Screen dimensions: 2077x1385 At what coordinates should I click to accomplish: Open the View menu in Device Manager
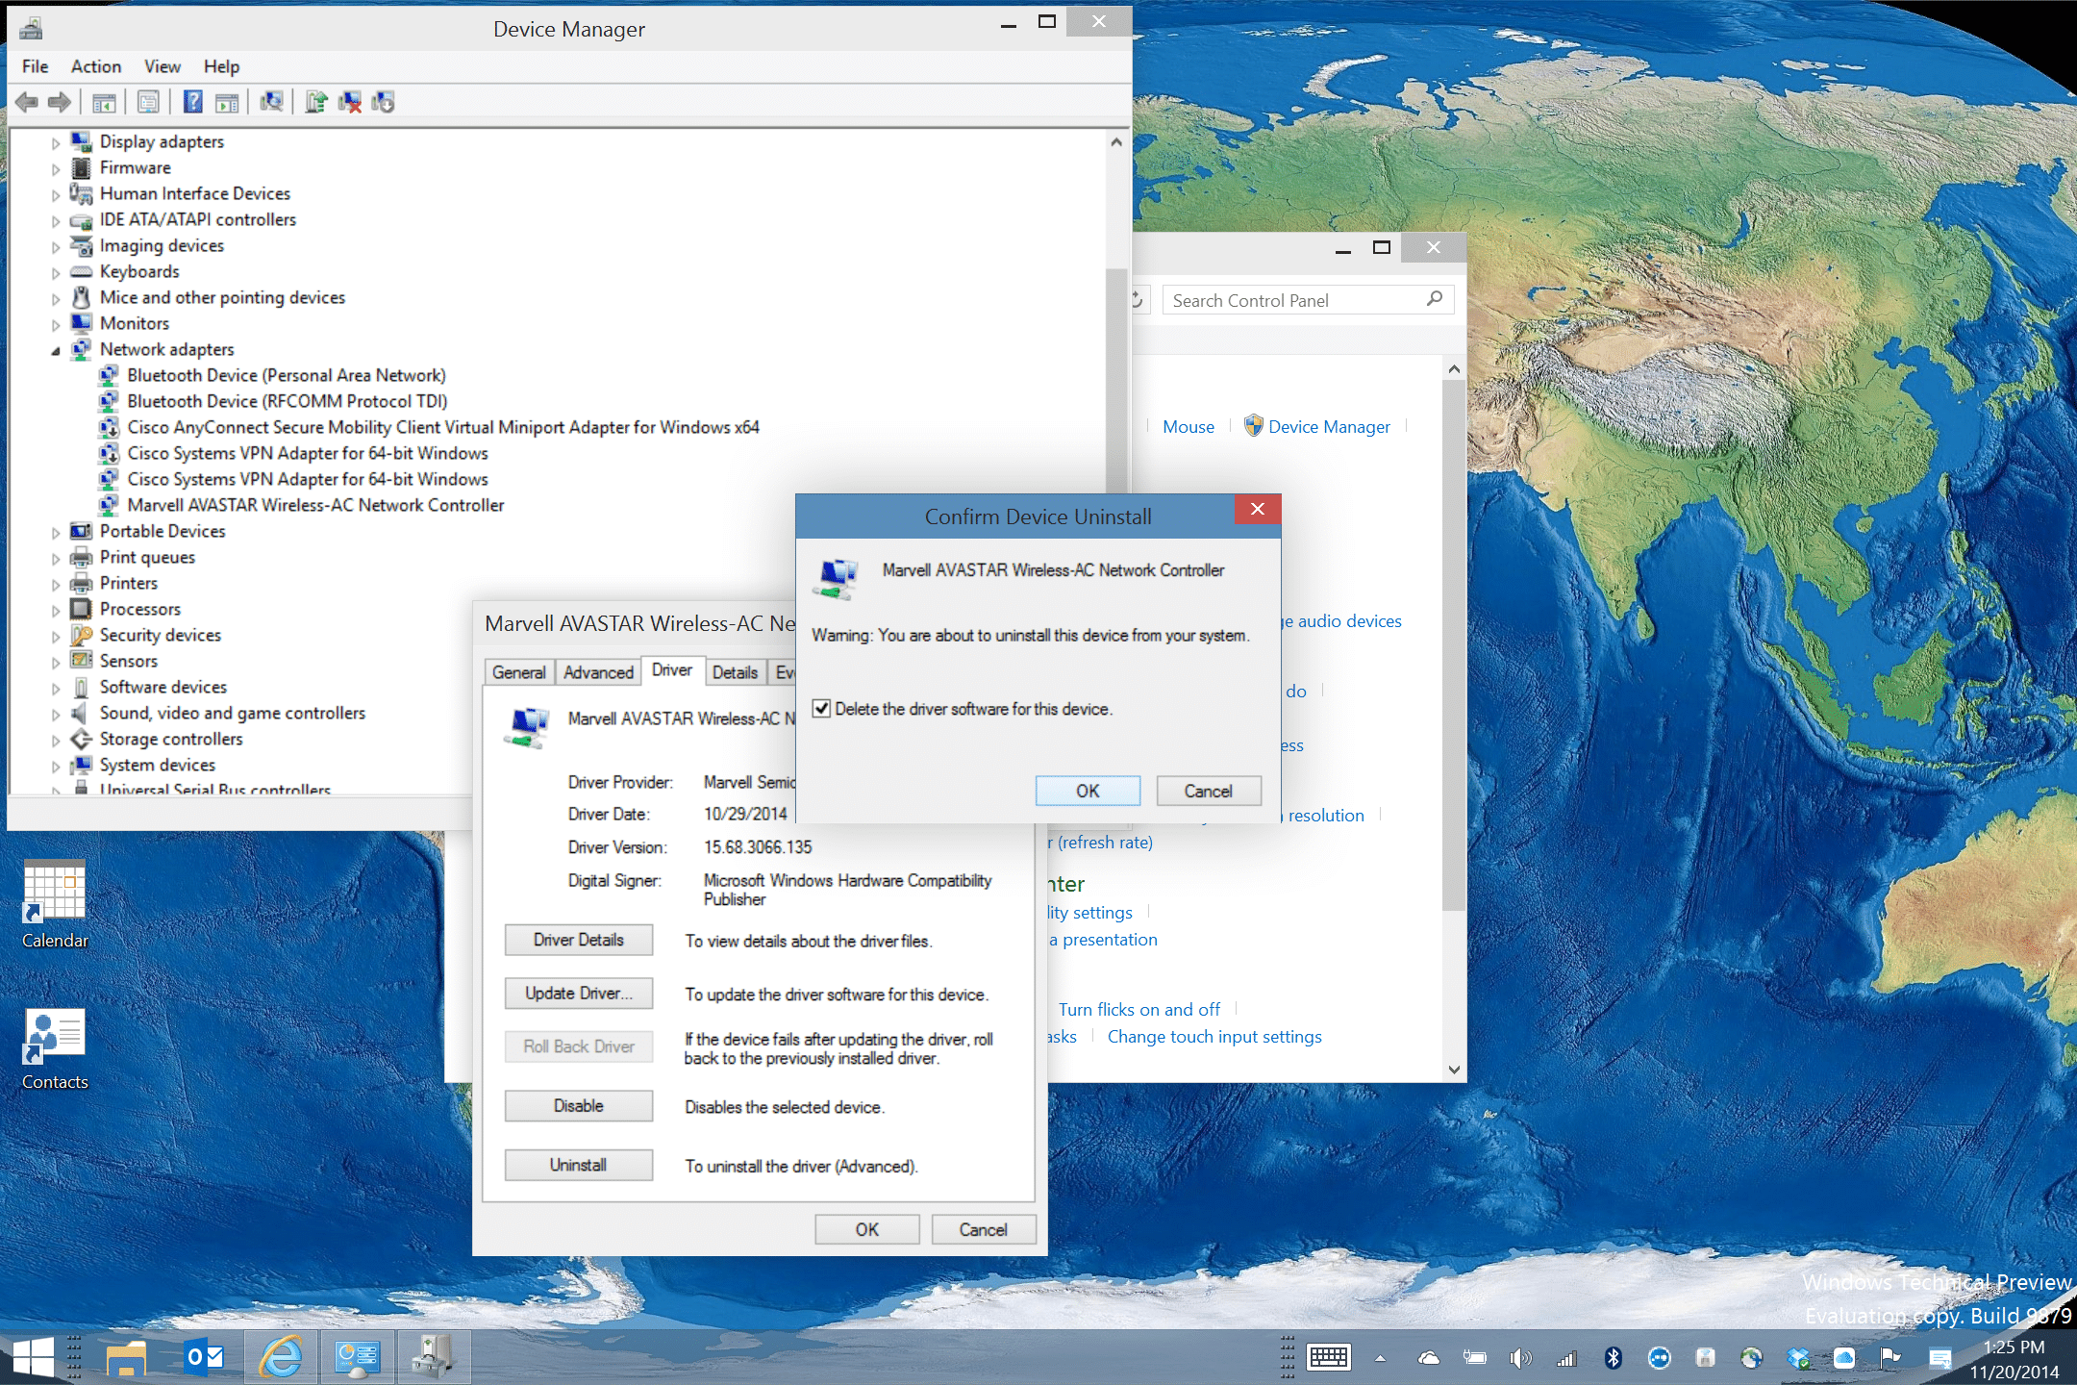pos(163,66)
